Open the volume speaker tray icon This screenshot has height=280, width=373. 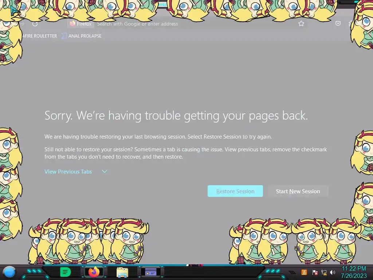coord(332,272)
